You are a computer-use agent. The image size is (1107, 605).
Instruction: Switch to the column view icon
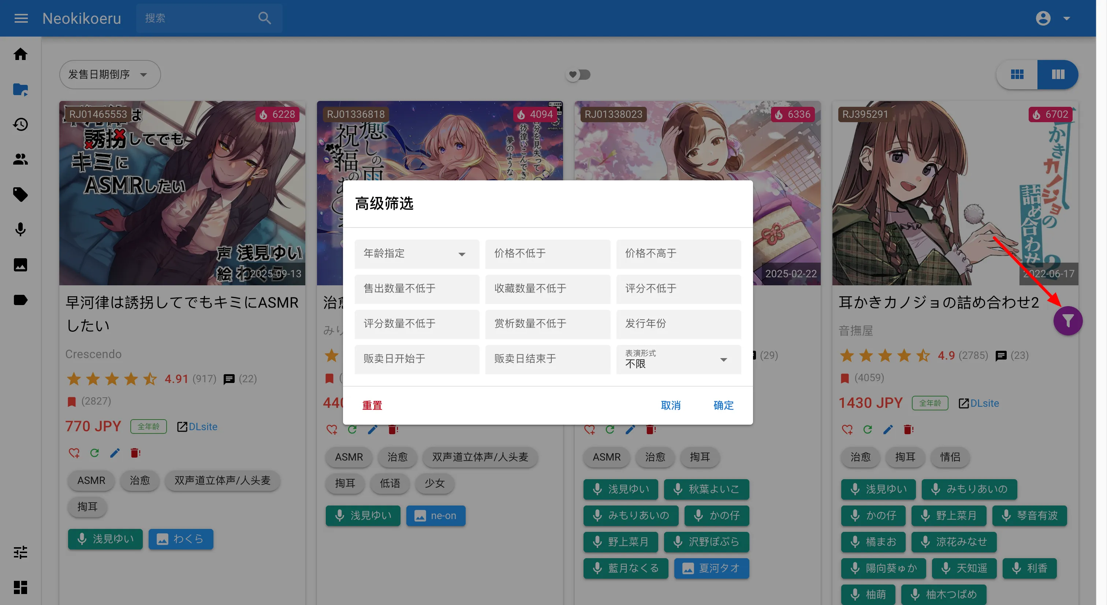(x=1058, y=75)
